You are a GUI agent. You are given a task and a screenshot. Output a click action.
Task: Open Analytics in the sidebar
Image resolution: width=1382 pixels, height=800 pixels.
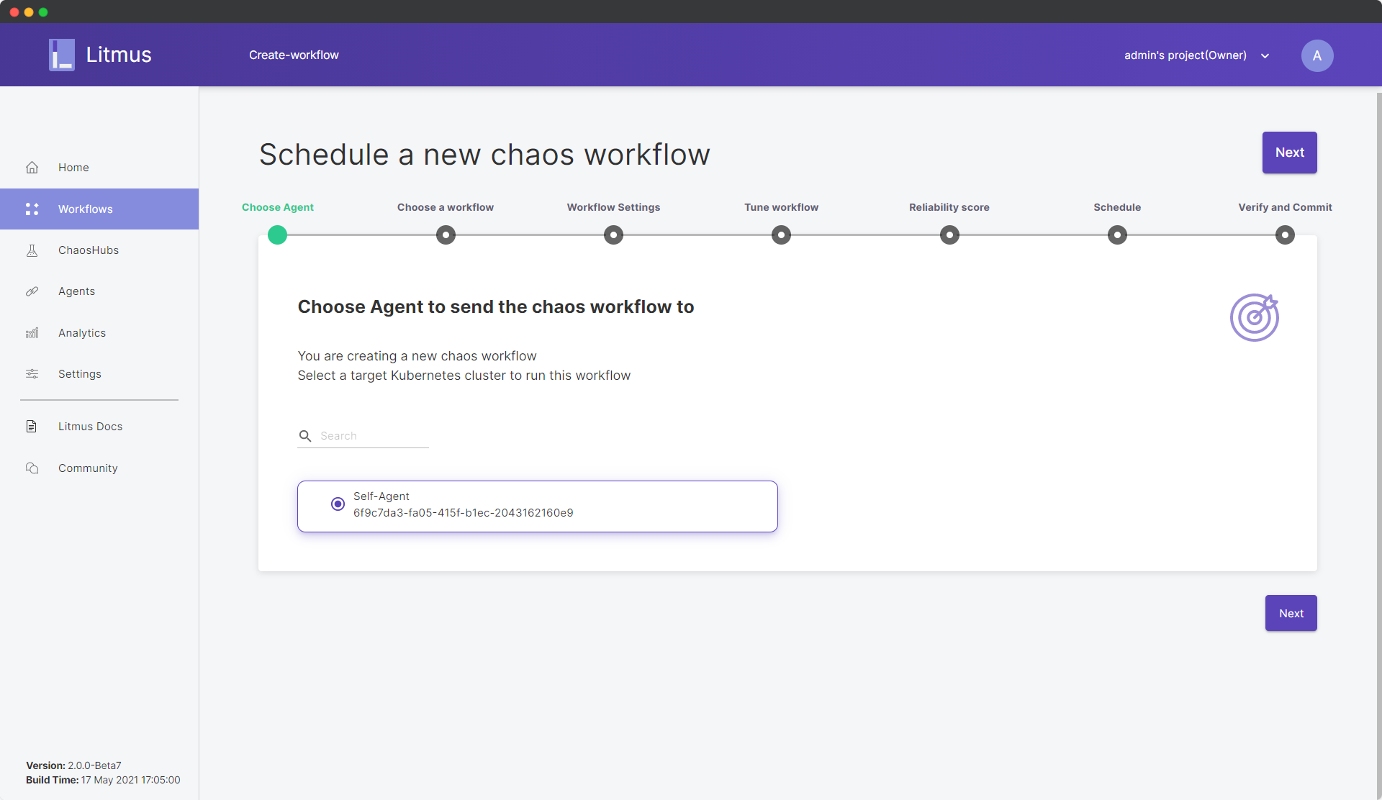click(99, 333)
